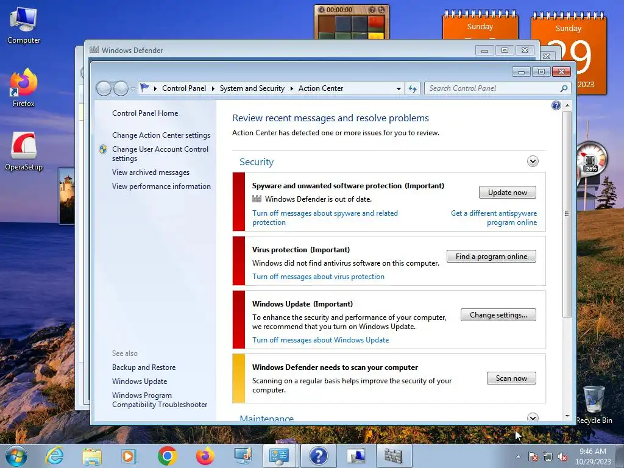The image size is (624, 468).
Task: Click the vertical scrollbar thumb
Action: point(567,214)
